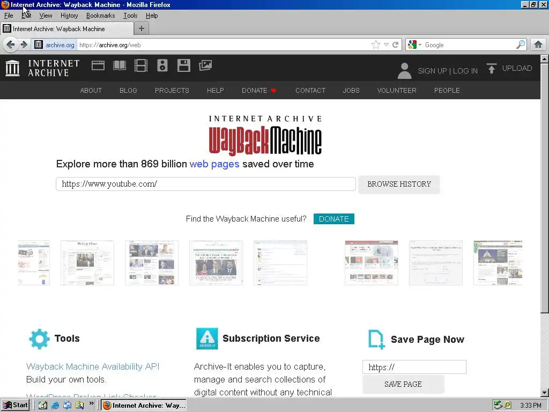
Task: Open a new tab with plus button
Action: (x=142, y=29)
